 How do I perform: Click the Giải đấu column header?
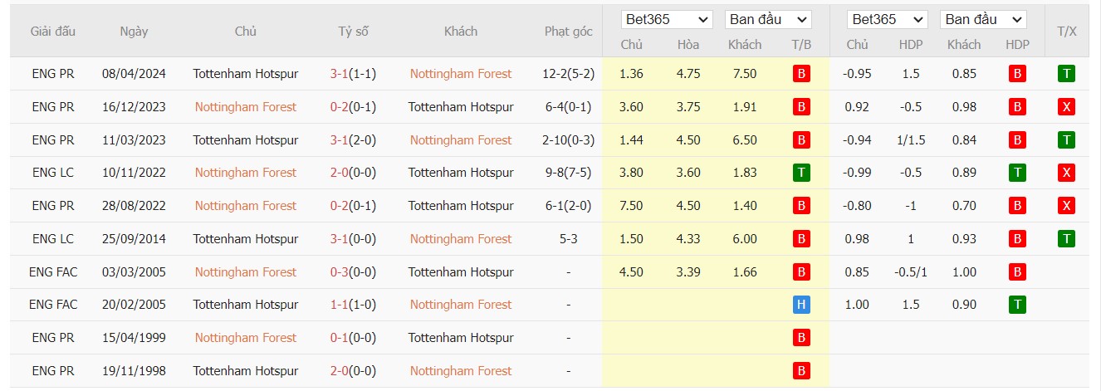(53, 32)
